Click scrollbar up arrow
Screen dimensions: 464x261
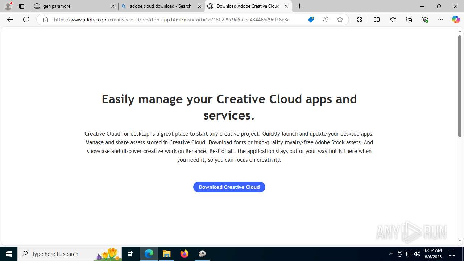[460, 32]
